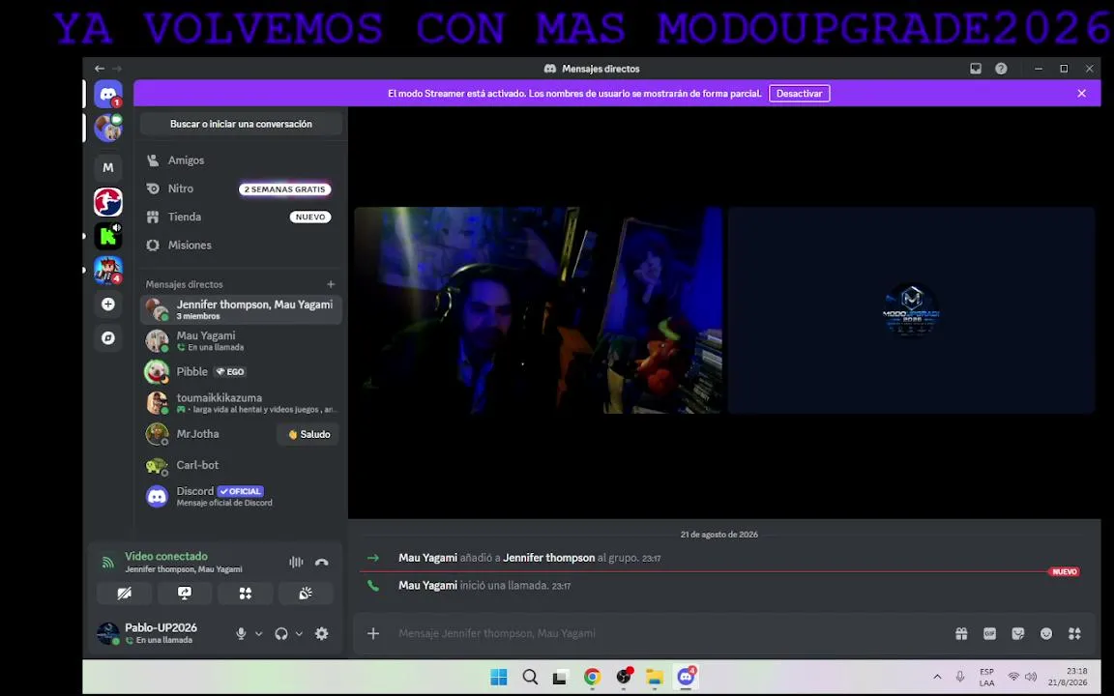Open the red and blue player logo server
The height and width of the screenshot is (696, 1114).
108,202
